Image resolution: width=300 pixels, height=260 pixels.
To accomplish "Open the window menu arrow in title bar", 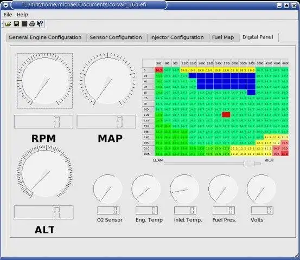I will [x=6, y=5].
